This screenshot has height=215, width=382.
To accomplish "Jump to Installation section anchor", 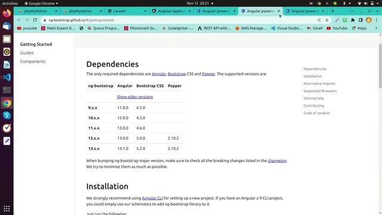I will coord(313,76).
